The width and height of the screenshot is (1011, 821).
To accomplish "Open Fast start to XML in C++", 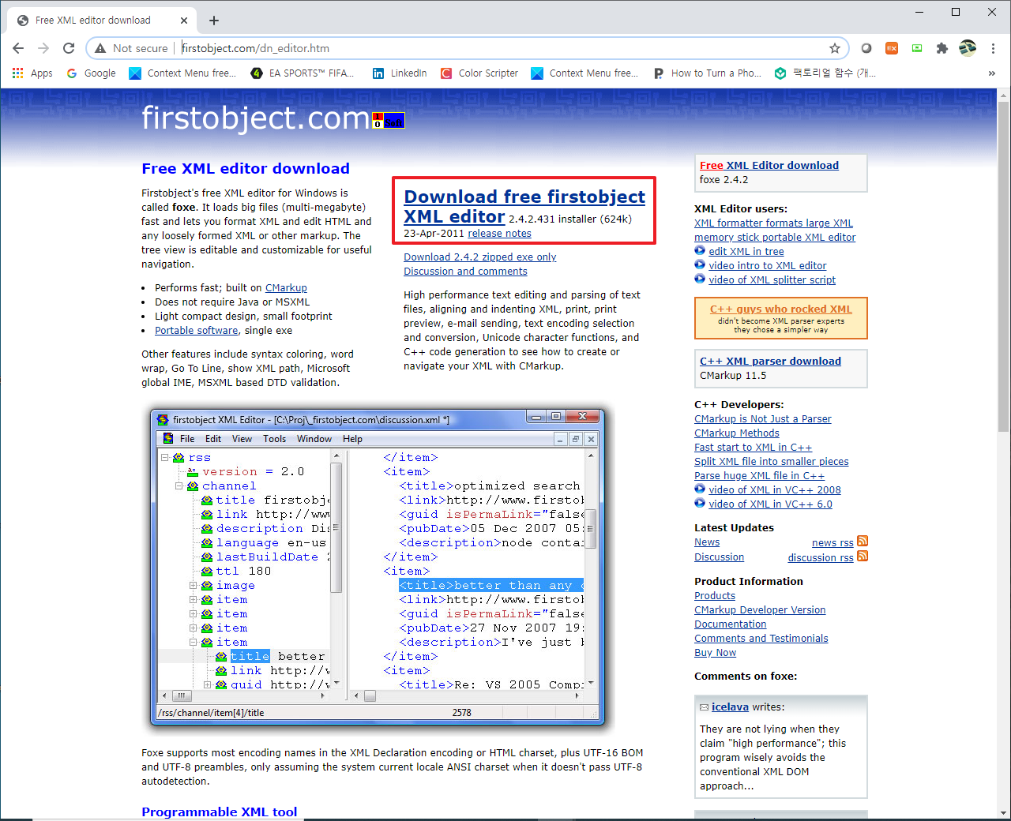I will pos(753,448).
